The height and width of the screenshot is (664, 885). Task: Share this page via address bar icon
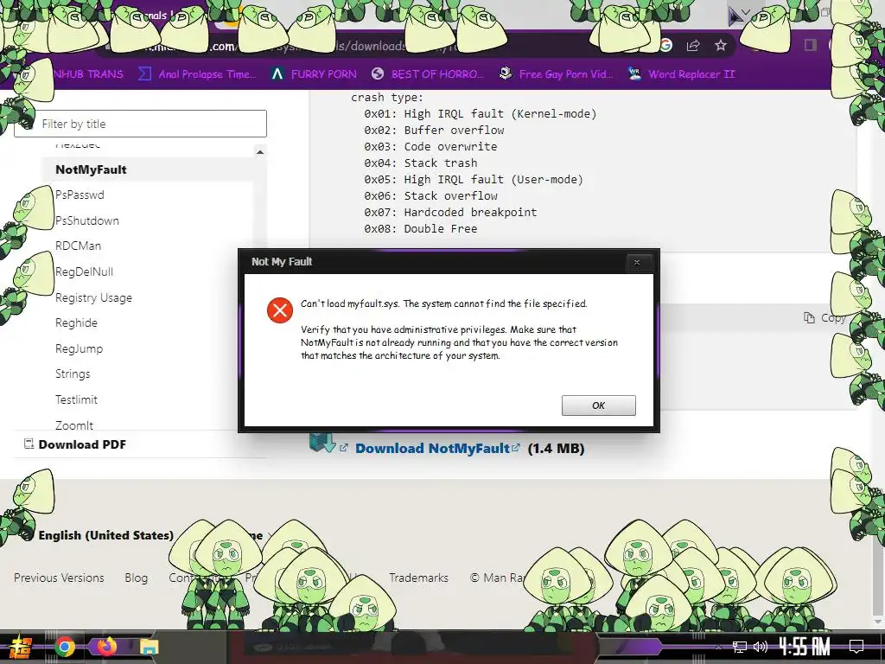[693, 45]
